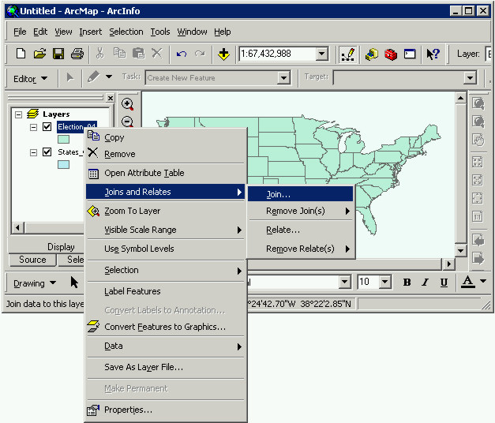495x423 pixels.
Task: Select the Zoom In magnifier tool
Action: [x=128, y=104]
